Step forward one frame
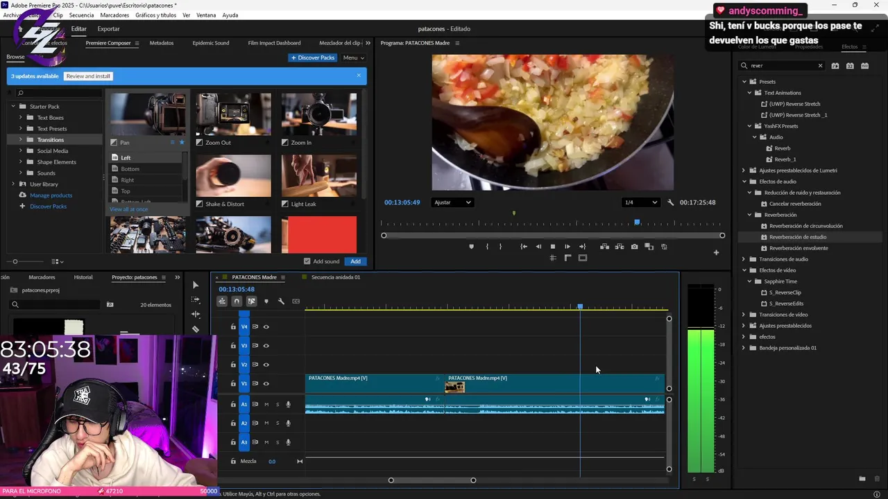 point(567,247)
